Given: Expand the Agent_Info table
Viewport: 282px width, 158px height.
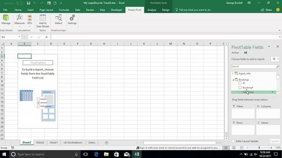Looking at the screenshot, I should click(233, 73).
